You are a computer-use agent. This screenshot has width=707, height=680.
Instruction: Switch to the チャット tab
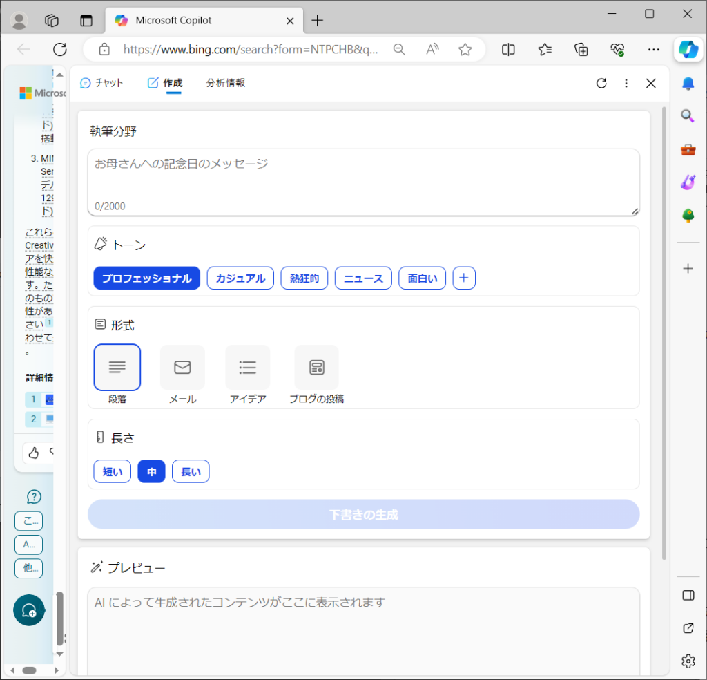click(102, 82)
